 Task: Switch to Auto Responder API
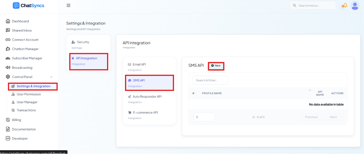click(x=150, y=99)
